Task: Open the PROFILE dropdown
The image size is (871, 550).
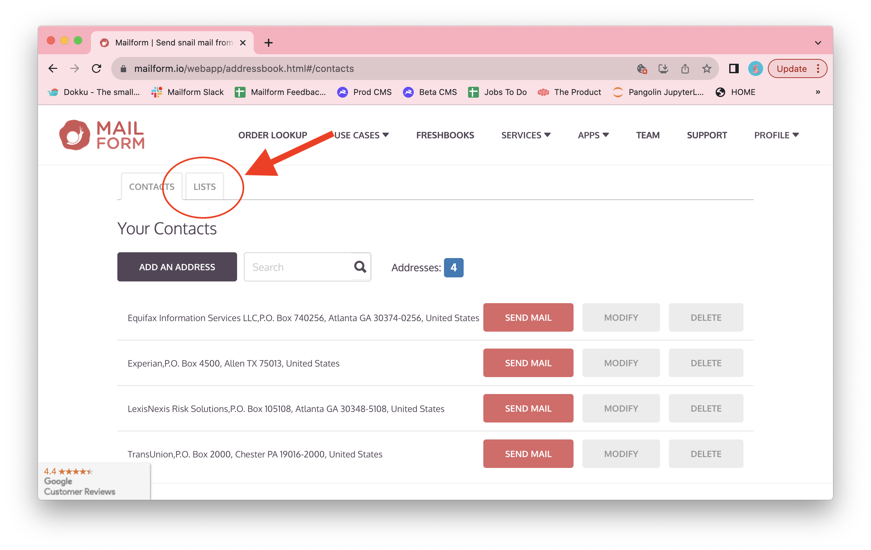Action: pos(776,135)
